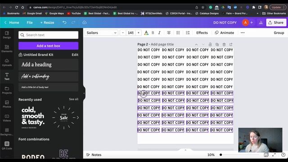The height and width of the screenshot is (162, 288).
Task: Group the selected text boxes
Action: pyautogui.click(x=279, y=33)
